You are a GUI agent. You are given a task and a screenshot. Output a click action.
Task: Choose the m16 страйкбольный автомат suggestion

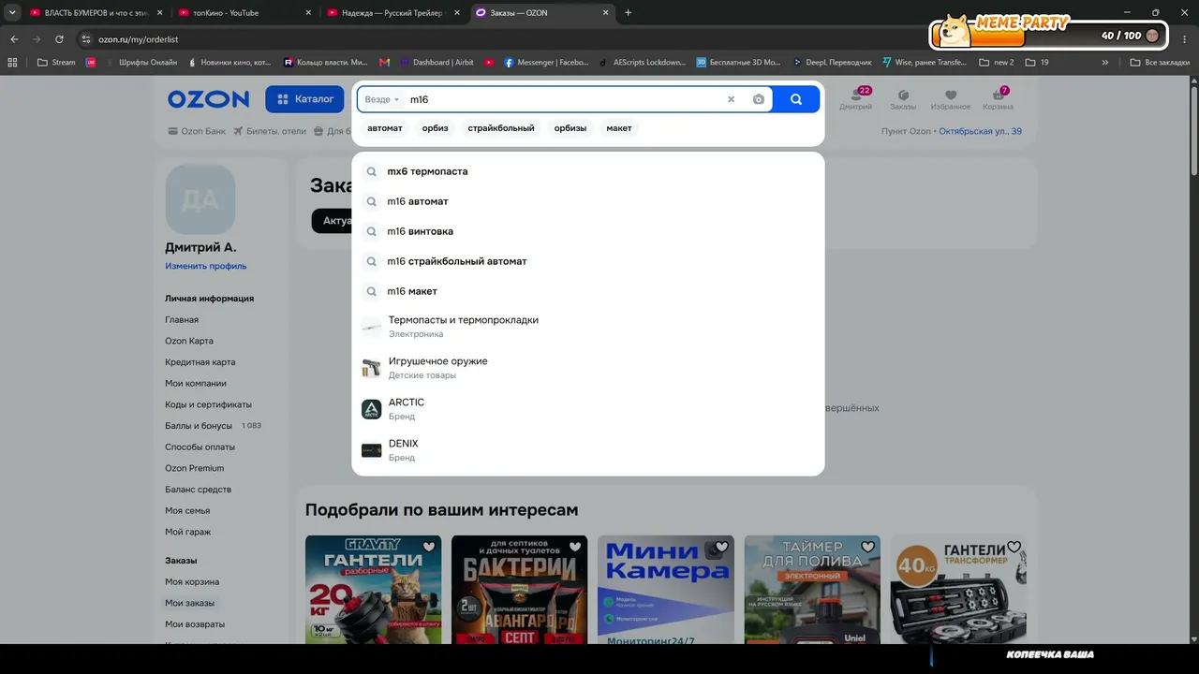point(588,261)
